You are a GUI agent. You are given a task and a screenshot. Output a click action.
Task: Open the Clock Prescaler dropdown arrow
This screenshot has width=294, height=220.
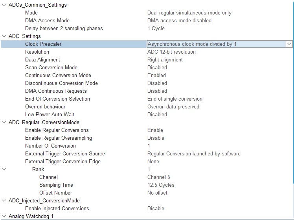coord(289,44)
